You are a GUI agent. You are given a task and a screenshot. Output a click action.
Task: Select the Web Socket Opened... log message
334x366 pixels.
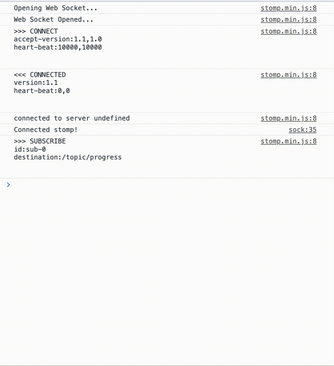click(x=53, y=20)
